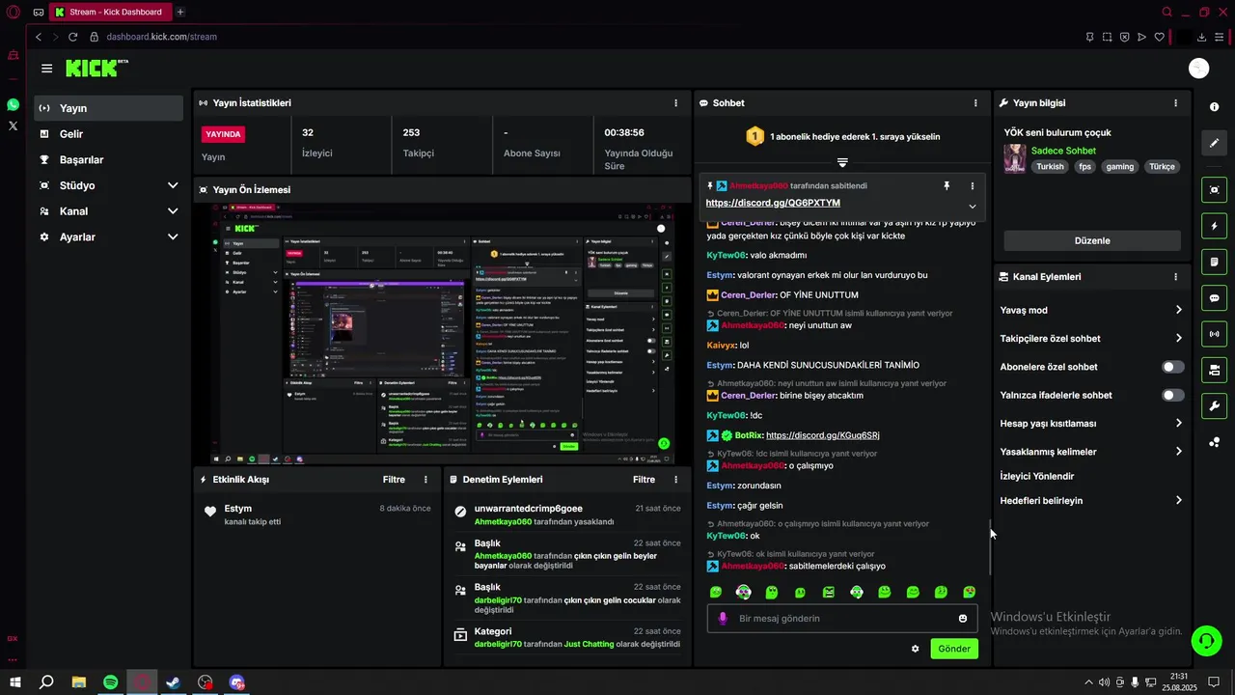Collapse the chat leaderboard banner arrow
The height and width of the screenshot is (695, 1235).
842,162
